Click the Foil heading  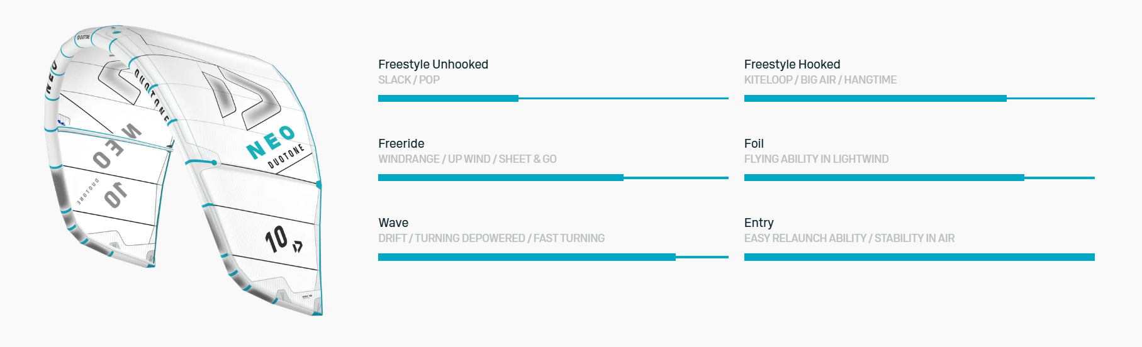click(753, 143)
